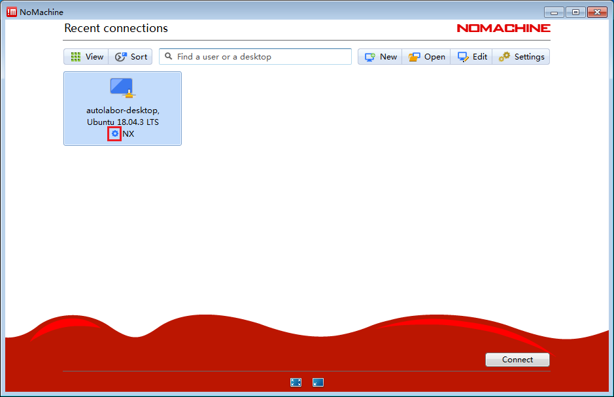
Task: Click the NX protocol label on the tile
Action: coord(128,133)
